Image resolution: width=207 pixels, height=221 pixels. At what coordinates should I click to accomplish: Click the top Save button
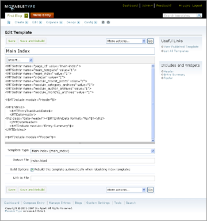click(11, 41)
